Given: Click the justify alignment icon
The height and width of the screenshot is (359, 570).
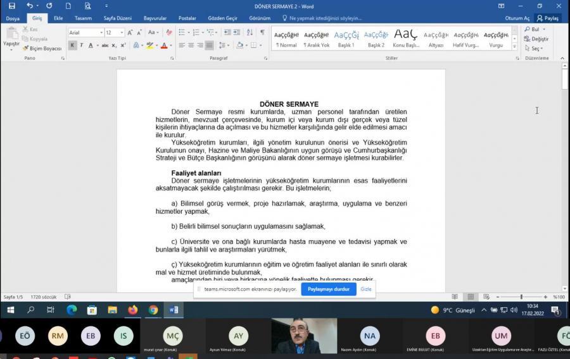Looking at the screenshot, I should click(x=209, y=46).
